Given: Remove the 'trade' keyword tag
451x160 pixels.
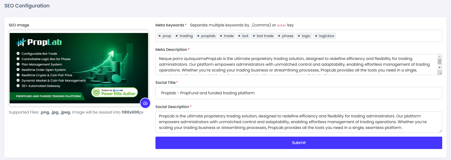Looking at the screenshot, I should click(x=221, y=36).
